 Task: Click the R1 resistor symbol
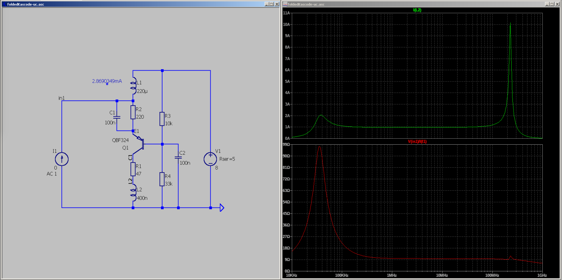133,169
